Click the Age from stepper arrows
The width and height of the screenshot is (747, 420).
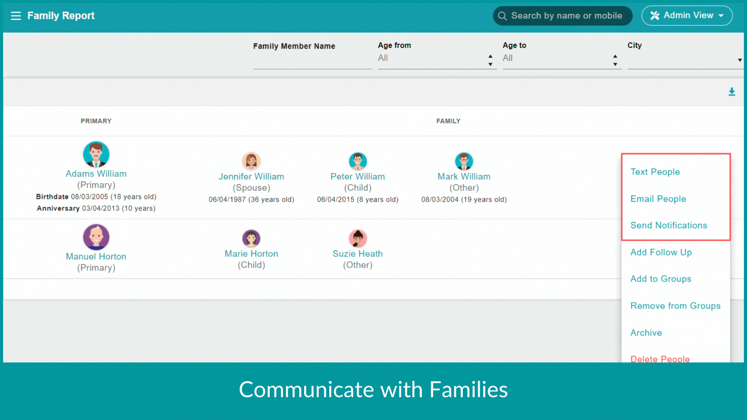(x=491, y=60)
